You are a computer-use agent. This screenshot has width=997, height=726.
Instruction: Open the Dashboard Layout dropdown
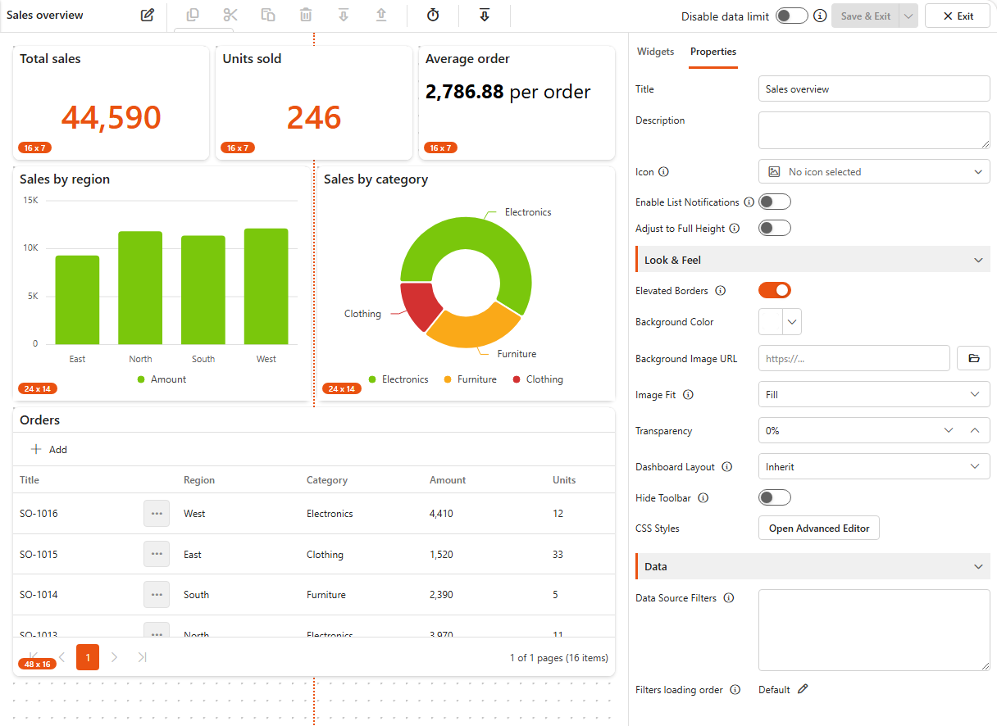point(874,466)
